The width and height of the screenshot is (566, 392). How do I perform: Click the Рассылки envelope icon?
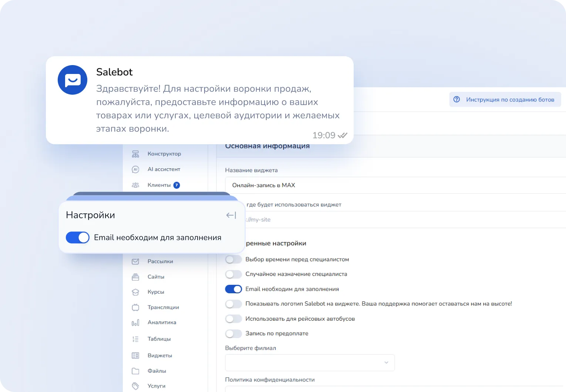135,261
